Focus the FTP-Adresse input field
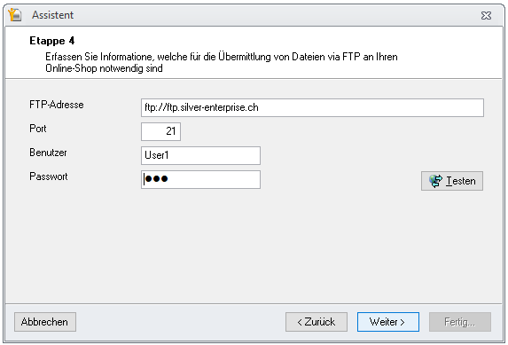The image size is (508, 345). click(312, 107)
